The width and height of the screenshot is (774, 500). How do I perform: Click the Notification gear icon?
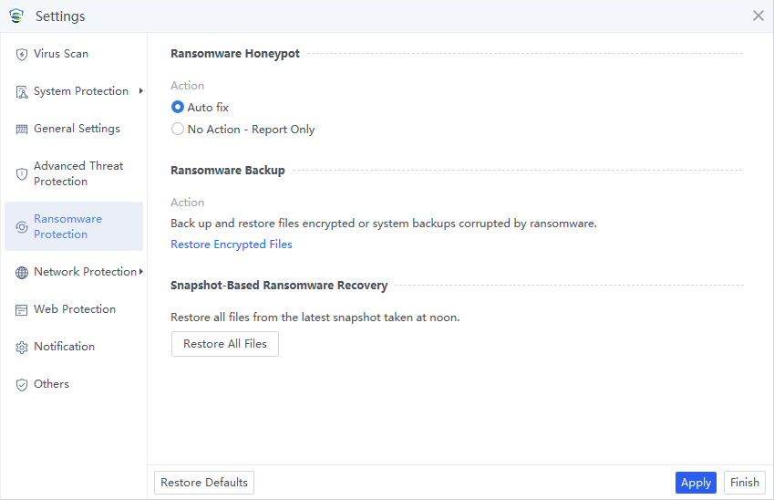(22, 348)
